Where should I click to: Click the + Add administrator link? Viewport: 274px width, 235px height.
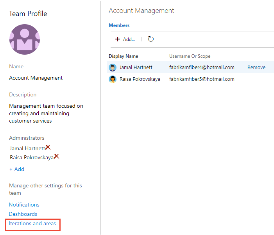17,169
